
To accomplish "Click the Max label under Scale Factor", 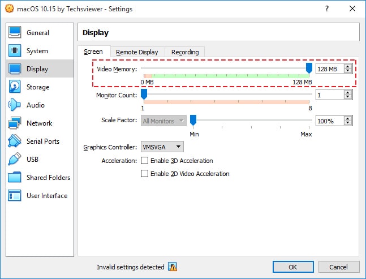I will [306, 134].
